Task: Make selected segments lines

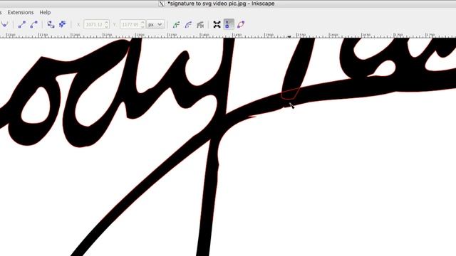Action: click(x=22, y=24)
